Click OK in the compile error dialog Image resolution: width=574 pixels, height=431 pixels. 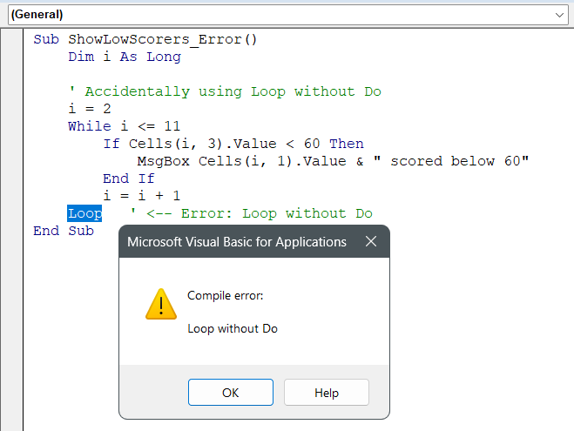coord(231,392)
